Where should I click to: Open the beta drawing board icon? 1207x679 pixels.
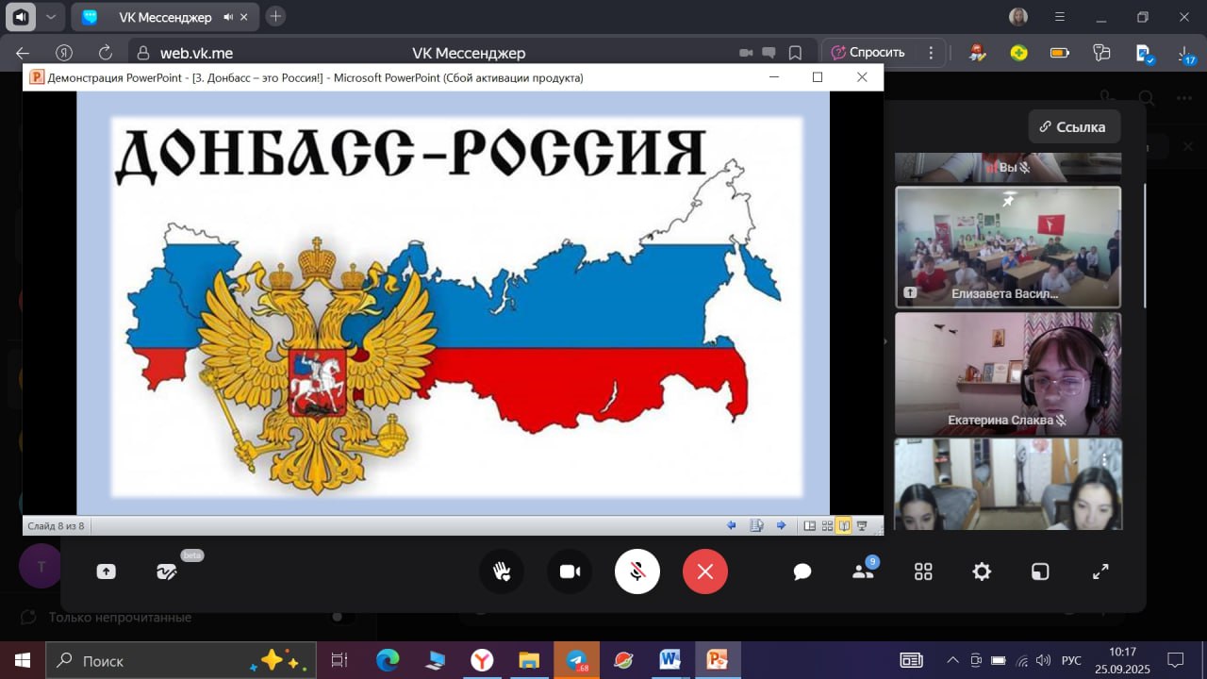click(167, 571)
